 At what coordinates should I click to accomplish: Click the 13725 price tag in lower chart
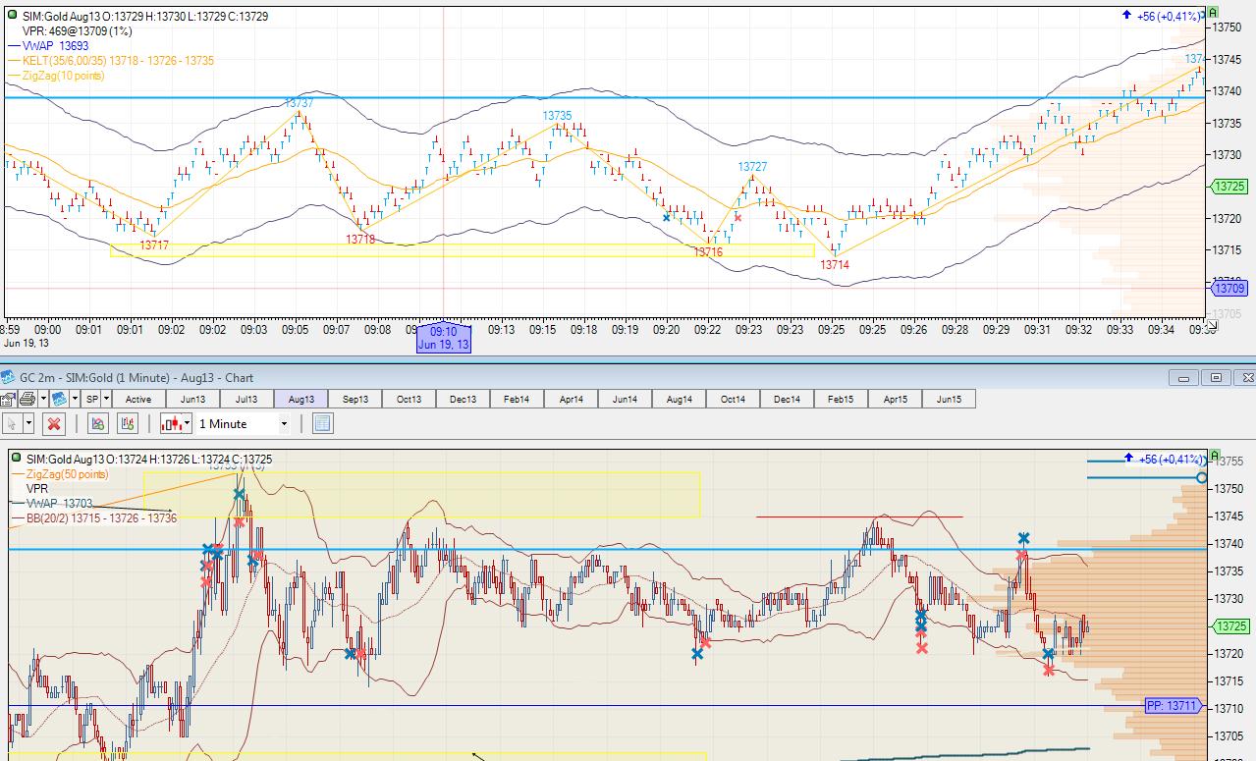1229,625
